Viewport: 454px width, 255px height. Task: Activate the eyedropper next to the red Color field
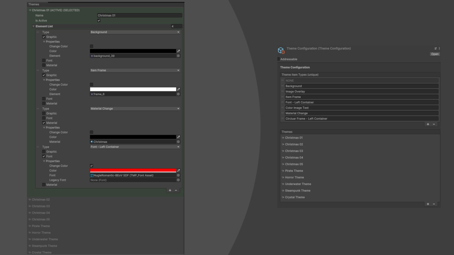tap(178, 170)
